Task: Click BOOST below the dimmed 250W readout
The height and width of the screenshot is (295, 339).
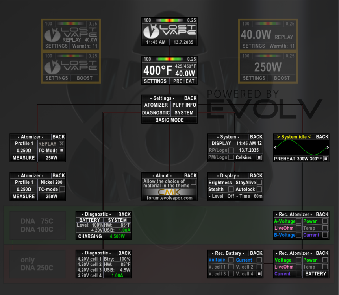Action: click(x=282, y=78)
